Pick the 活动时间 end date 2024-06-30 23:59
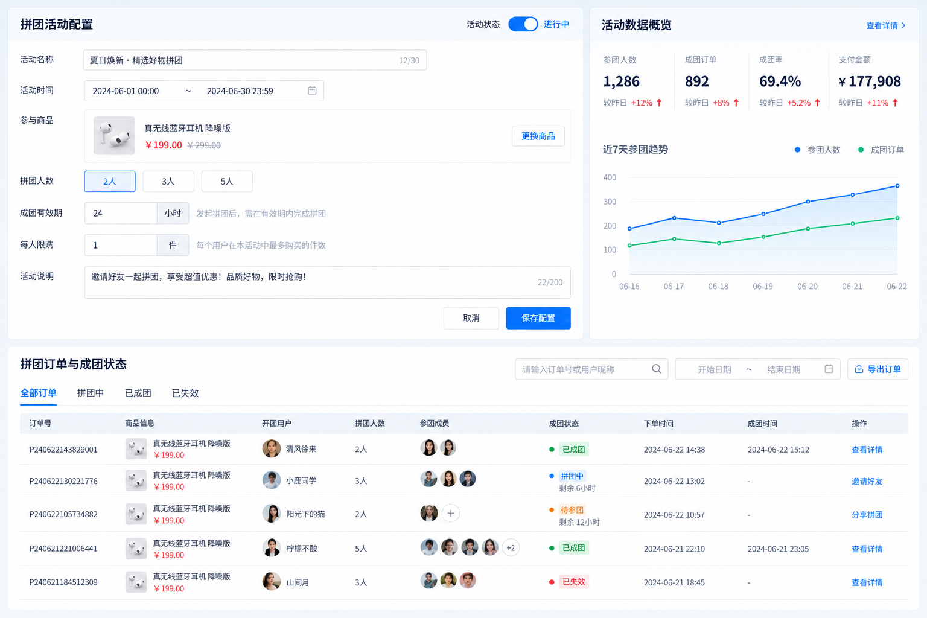Image resolution: width=927 pixels, height=618 pixels. (240, 91)
